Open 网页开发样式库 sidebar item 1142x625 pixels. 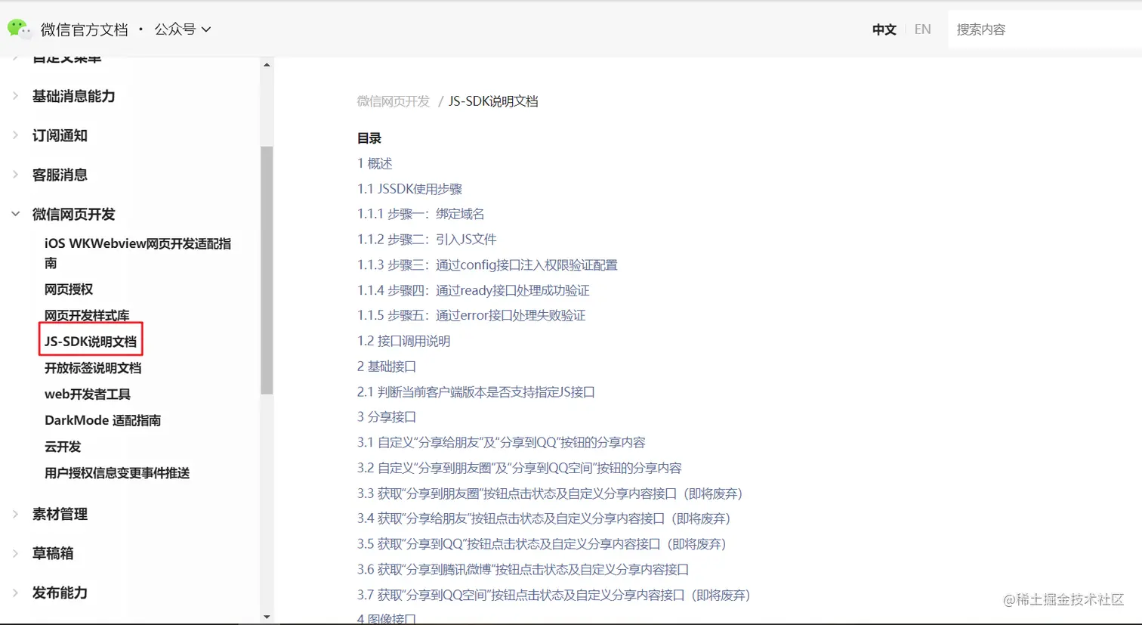point(87,315)
